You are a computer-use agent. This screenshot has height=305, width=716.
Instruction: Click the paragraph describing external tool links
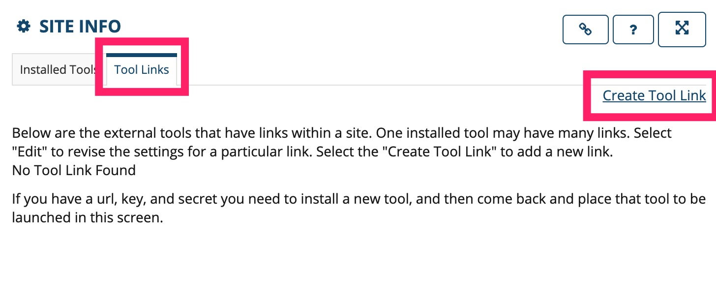click(342, 142)
